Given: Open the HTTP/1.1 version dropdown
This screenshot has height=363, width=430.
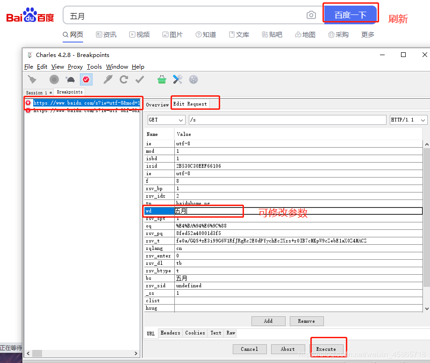Looking at the screenshot, I should coord(408,120).
